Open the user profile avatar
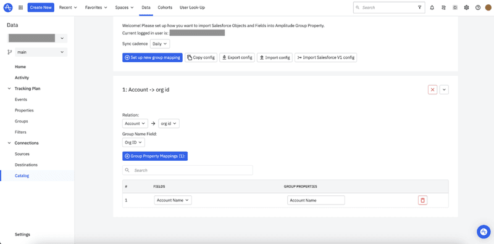This screenshot has height=244, width=494. pyautogui.click(x=488, y=7)
